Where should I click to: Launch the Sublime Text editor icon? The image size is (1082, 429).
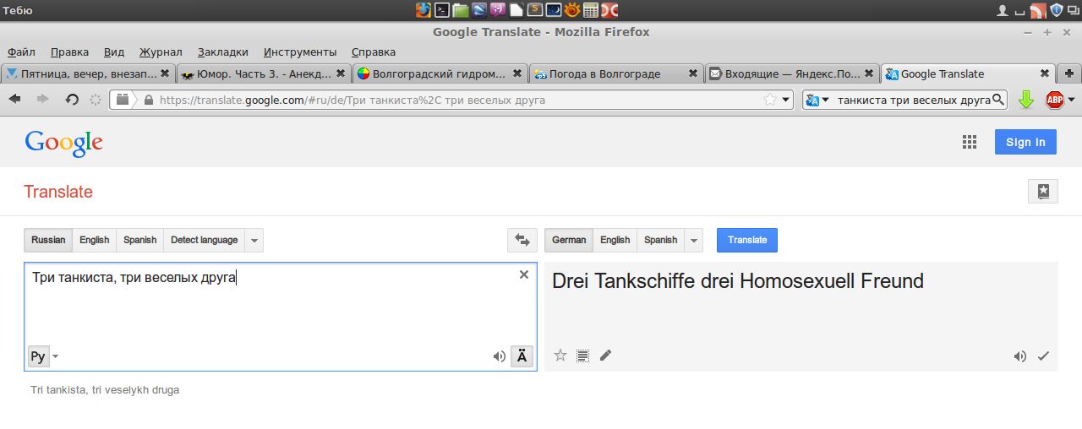(535, 10)
